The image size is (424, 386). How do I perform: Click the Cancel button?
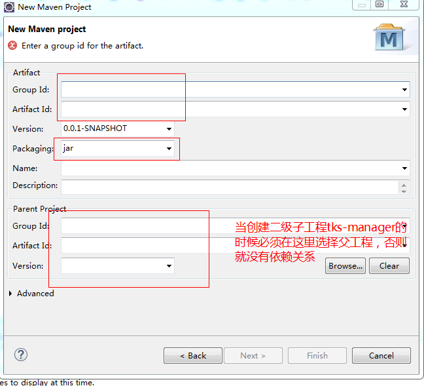[381, 356]
